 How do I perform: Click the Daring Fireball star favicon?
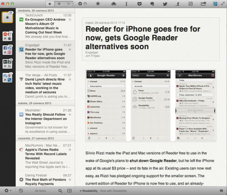click(x=21, y=180)
